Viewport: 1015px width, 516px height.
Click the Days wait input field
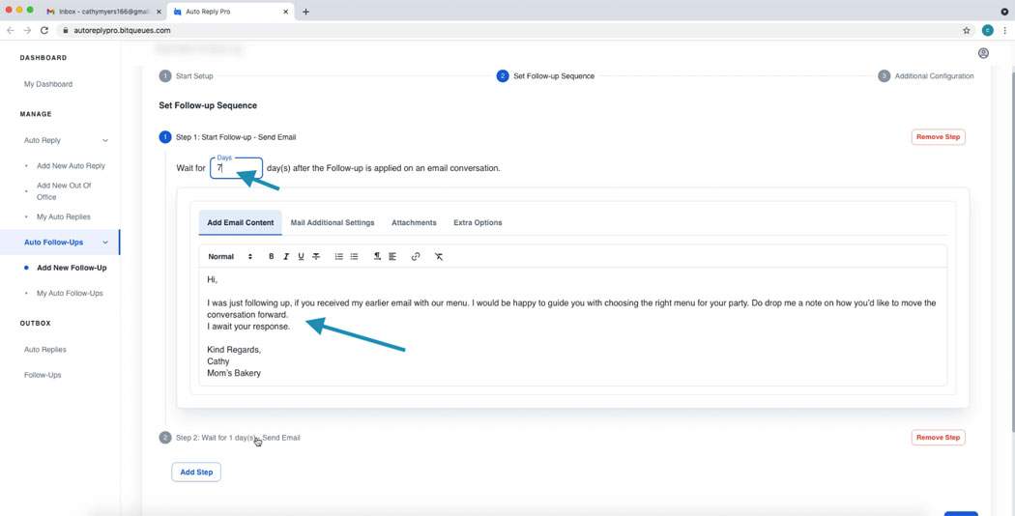coord(236,168)
